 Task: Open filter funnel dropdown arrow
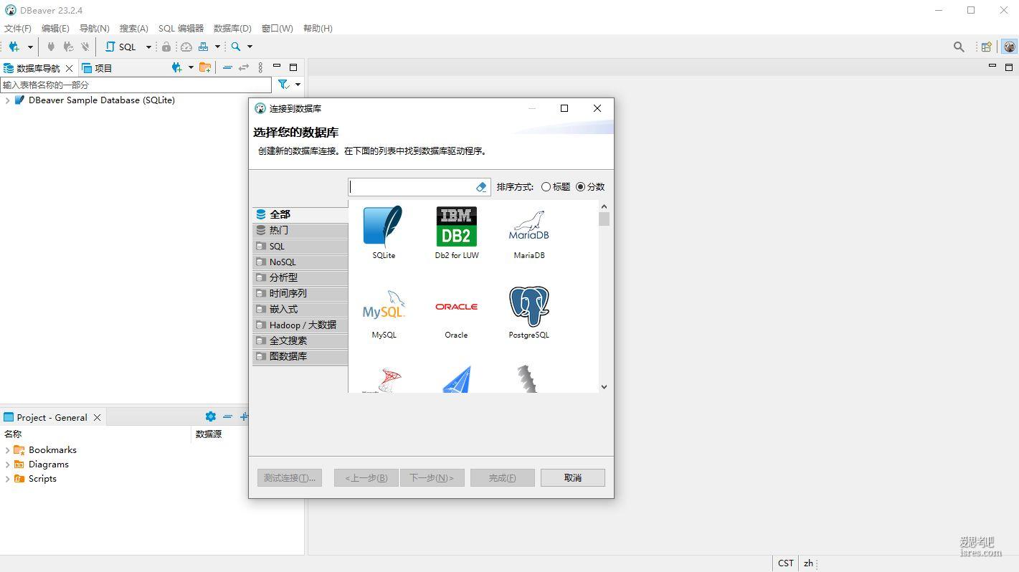click(x=298, y=85)
